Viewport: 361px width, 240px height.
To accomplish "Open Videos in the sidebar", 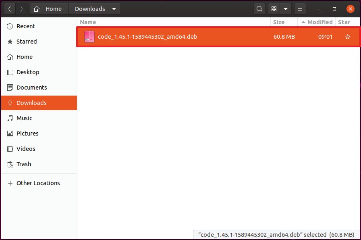I will [x=39, y=149].
